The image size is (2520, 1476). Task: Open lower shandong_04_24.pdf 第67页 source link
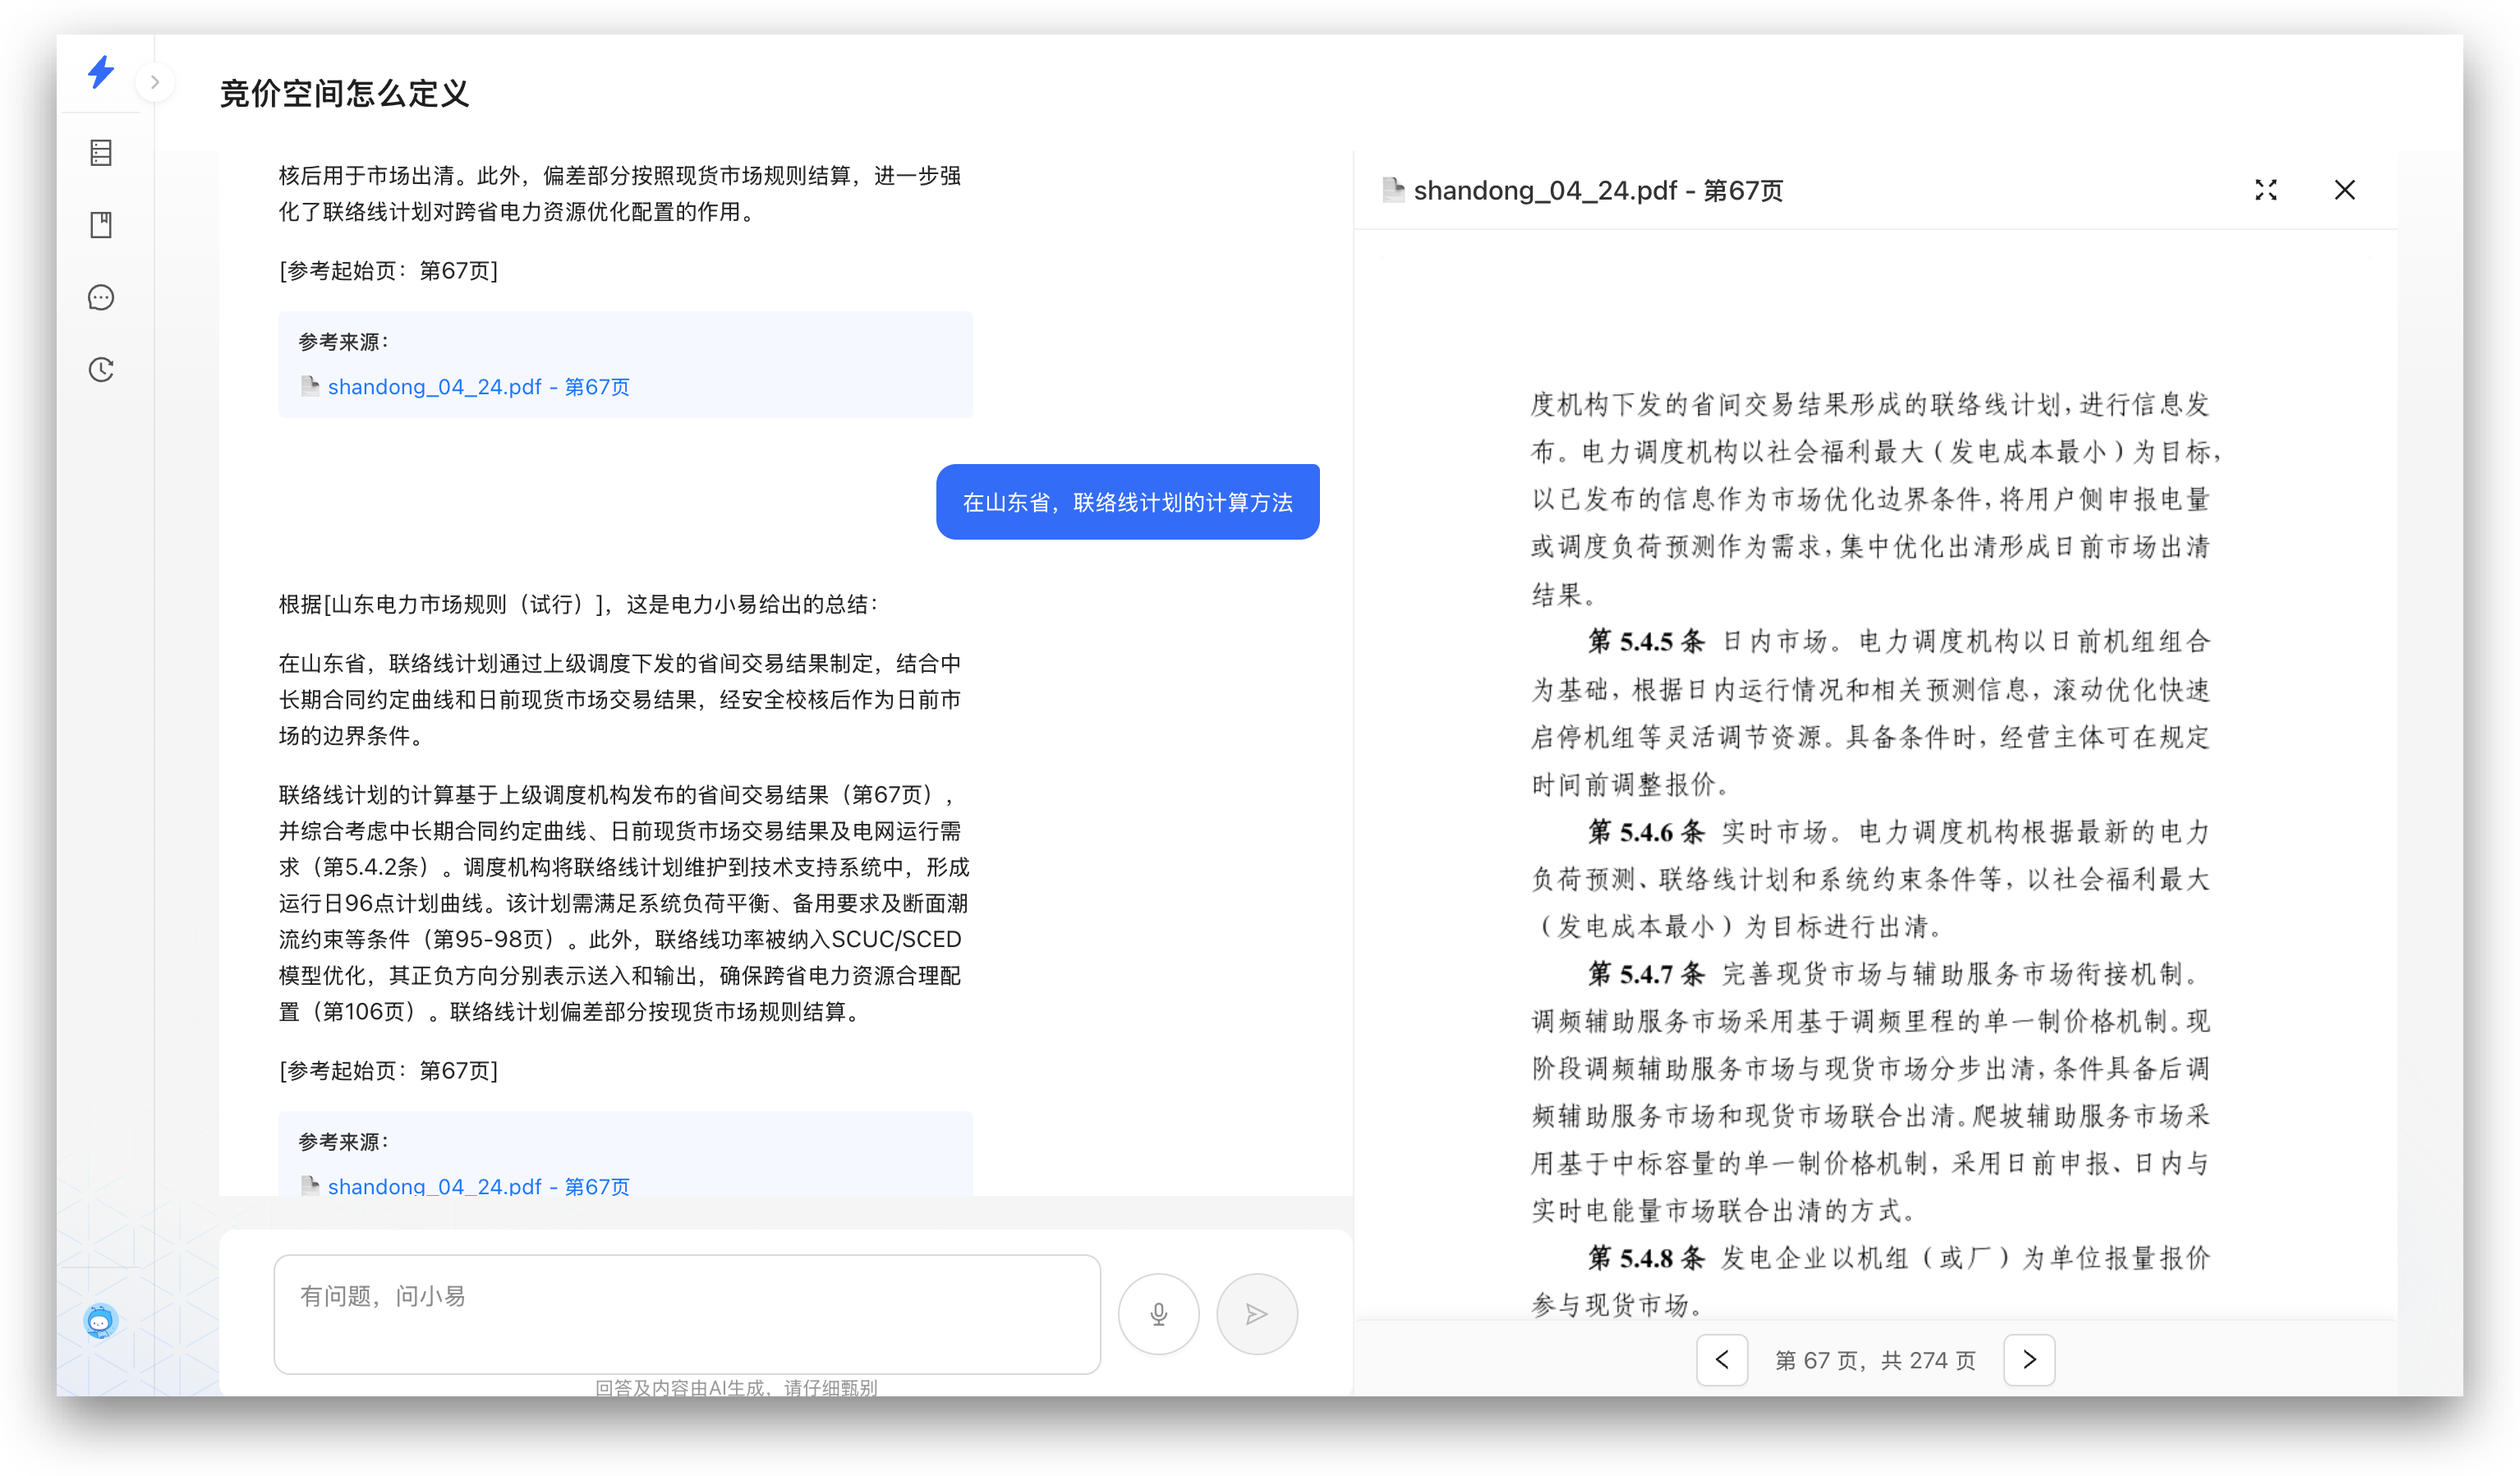[x=478, y=1185]
